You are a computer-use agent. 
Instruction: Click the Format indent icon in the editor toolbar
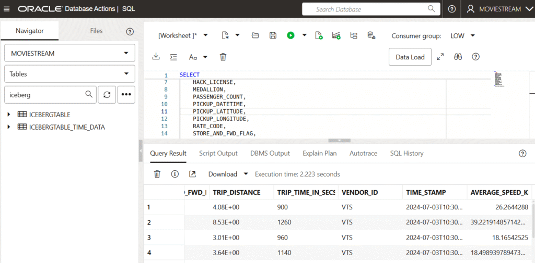174,57
